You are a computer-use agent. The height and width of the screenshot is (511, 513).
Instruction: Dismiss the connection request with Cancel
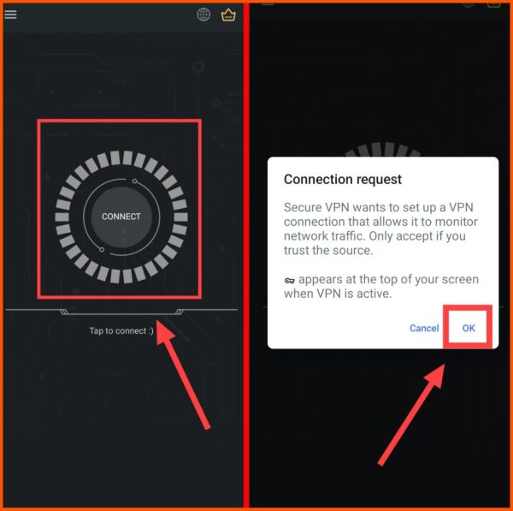click(424, 328)
